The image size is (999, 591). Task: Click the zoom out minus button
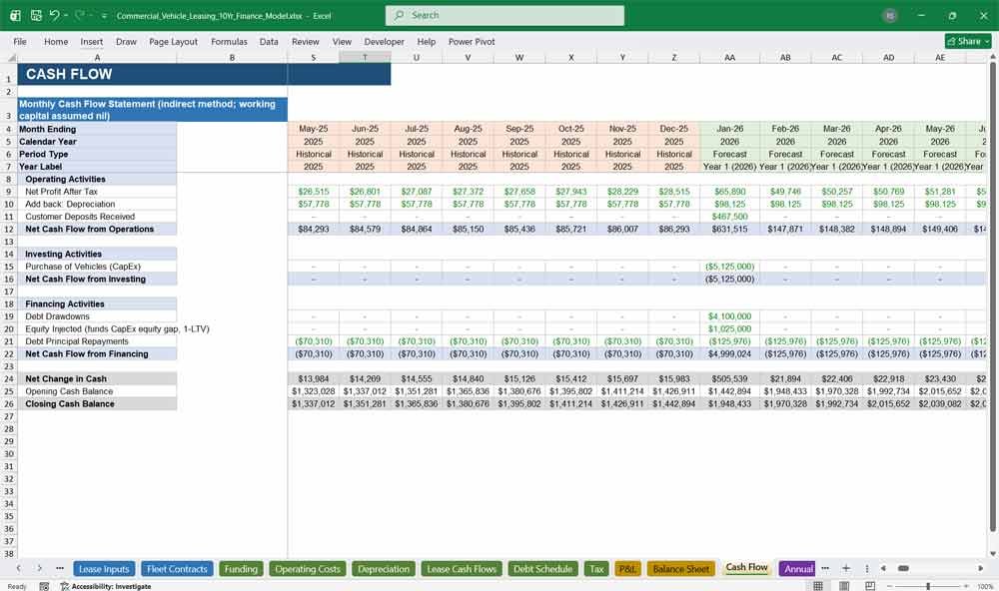tap(889, 586)
